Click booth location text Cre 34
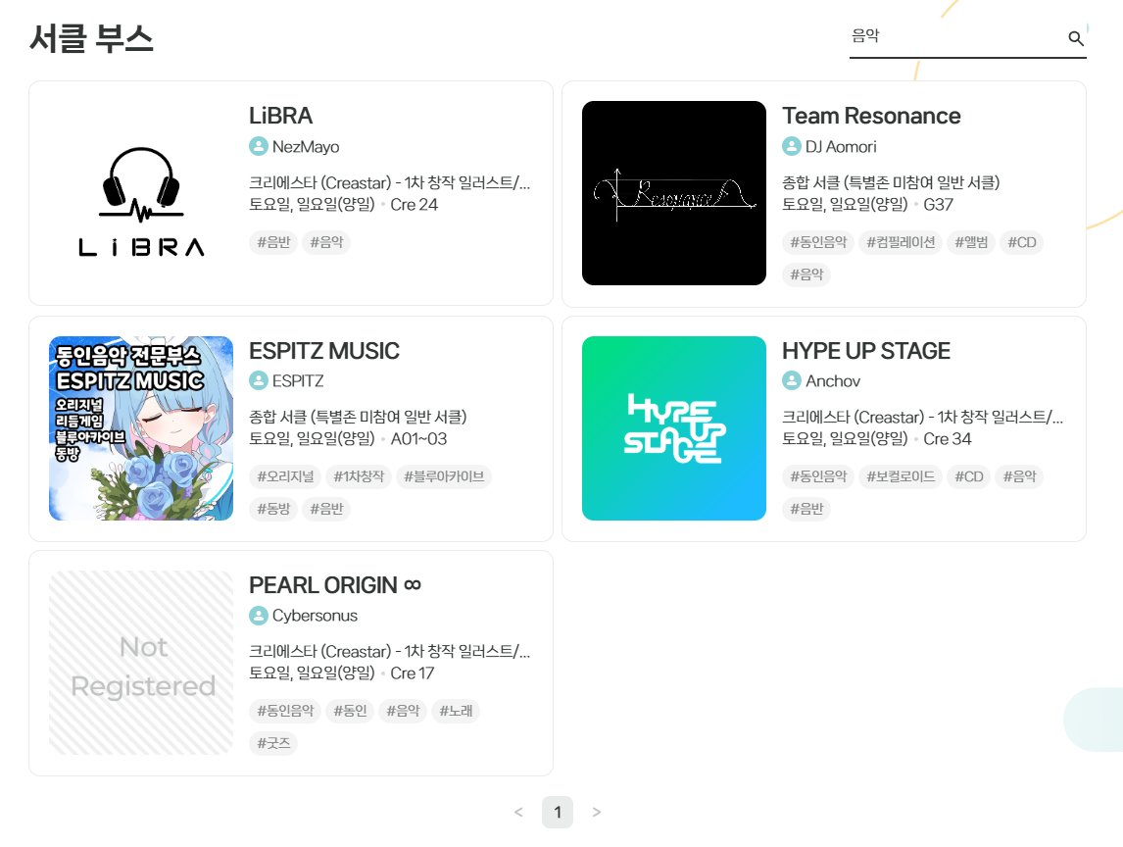This screenshot has width=1123, height=847. (x=948, y=439)
